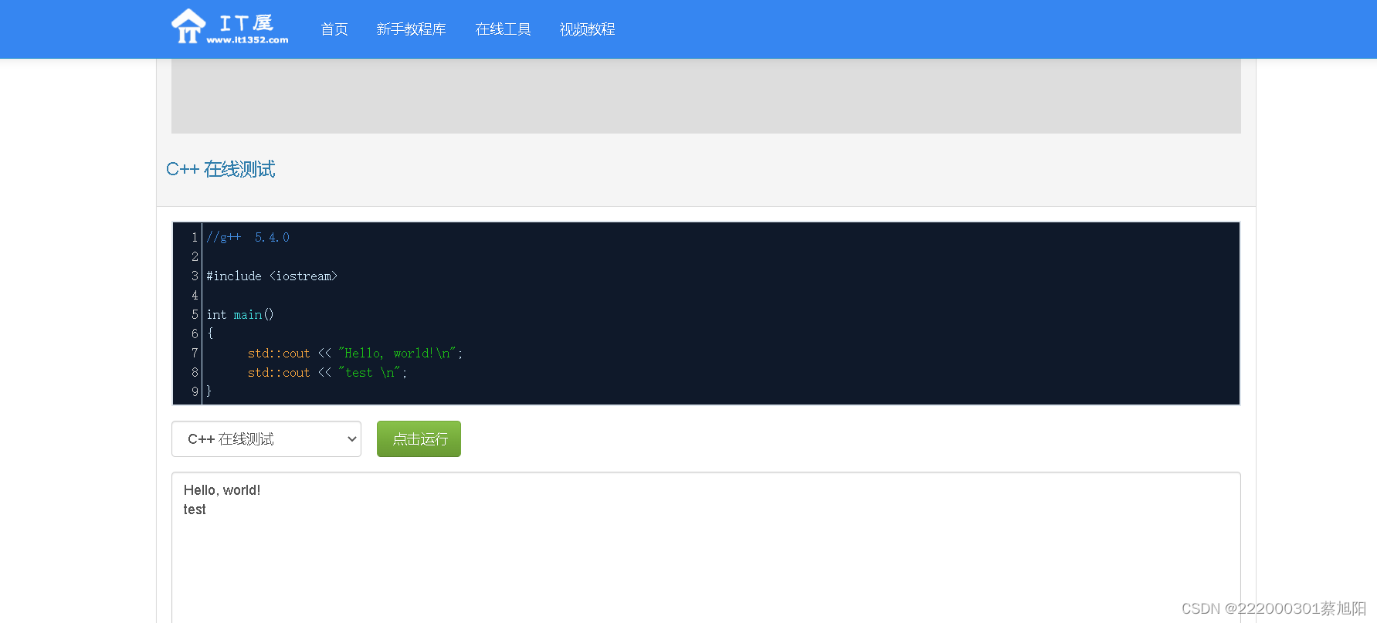Click the #include <iostream> code line
Image resolution: width=1377 pixels, height=623 pixels.
point(272,276)
